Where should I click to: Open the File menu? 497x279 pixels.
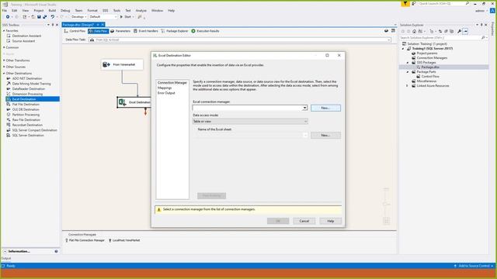5,10
